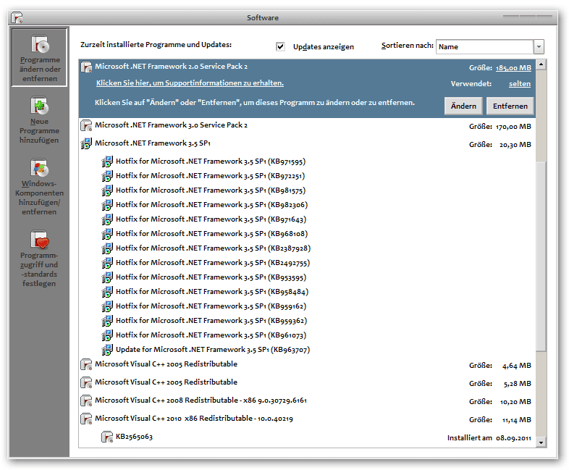
Task: Click the scrollbar up arrow
Action: (x=541, y=64)
